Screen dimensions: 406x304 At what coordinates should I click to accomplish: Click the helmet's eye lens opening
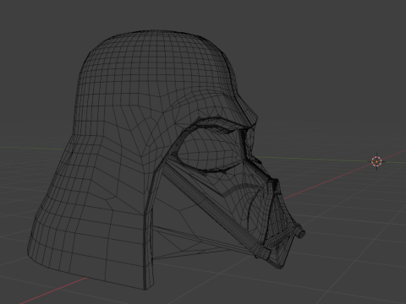[x=208, y=150]
